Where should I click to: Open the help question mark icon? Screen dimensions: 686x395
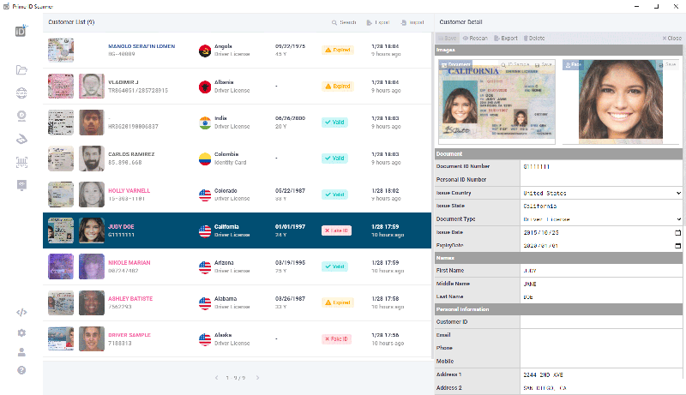(x=21, y=370)
